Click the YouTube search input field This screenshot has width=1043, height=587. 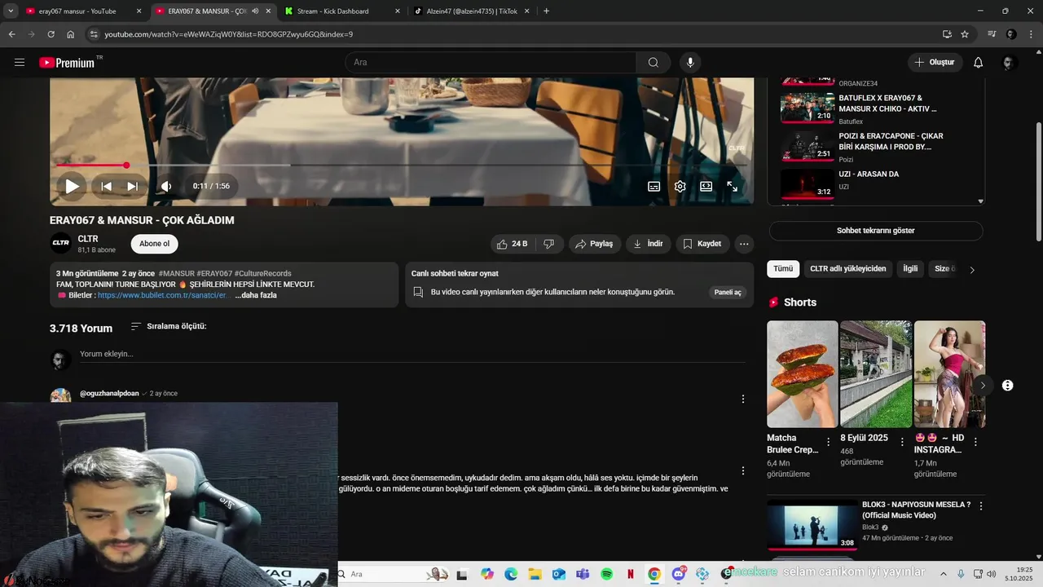(491, 62)
